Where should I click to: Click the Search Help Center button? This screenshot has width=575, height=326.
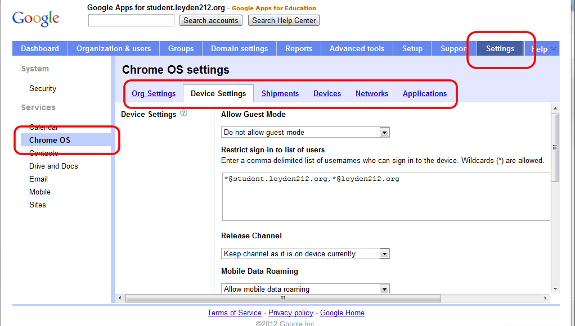pos(284,20)
